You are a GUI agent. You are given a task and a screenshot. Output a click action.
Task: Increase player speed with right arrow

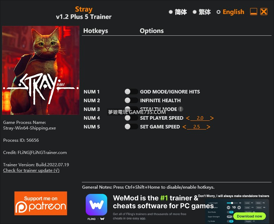click(x=212, y=118)
